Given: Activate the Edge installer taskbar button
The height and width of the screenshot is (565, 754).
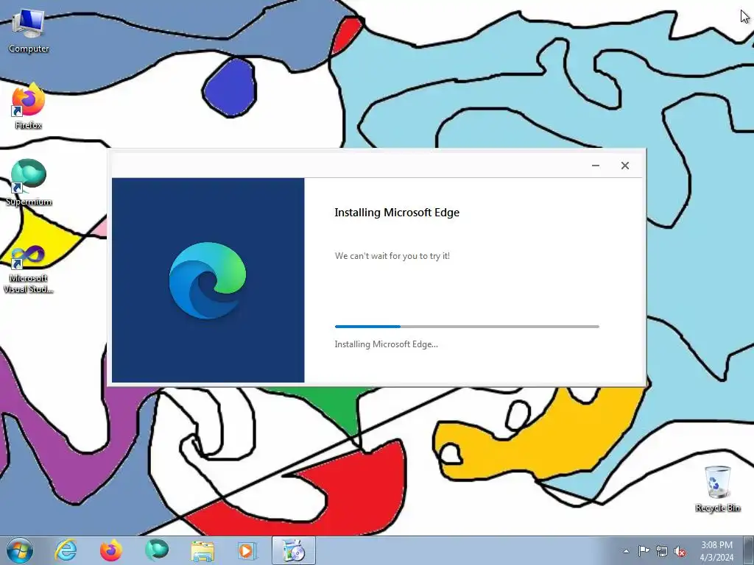Looking at the screenshot, I should point(293,550).
